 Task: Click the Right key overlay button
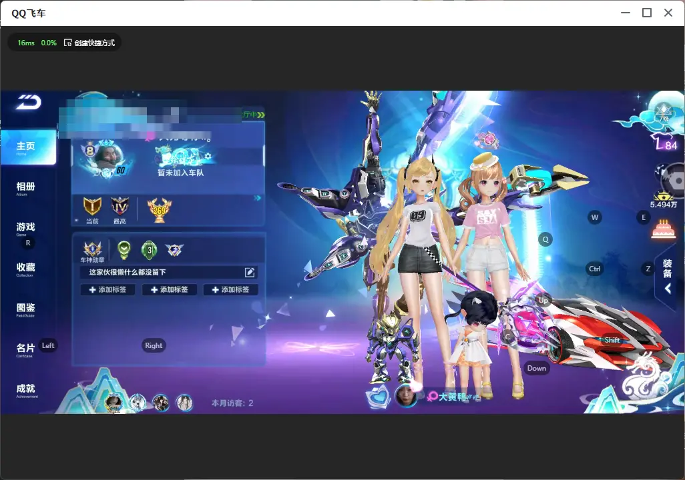point(154,345)
